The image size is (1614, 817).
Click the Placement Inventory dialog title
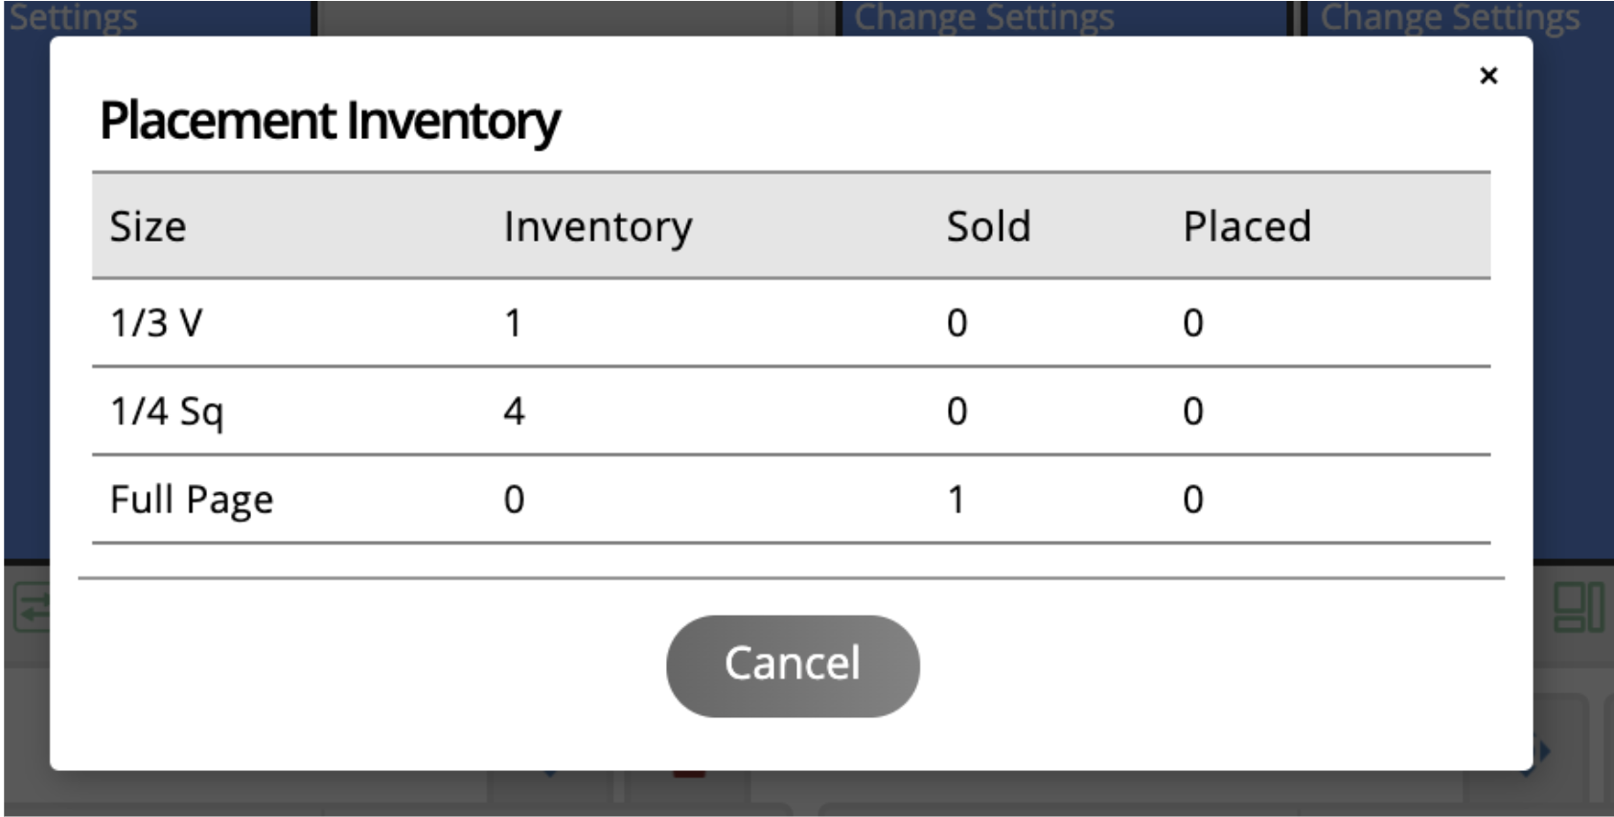point(330,122)
